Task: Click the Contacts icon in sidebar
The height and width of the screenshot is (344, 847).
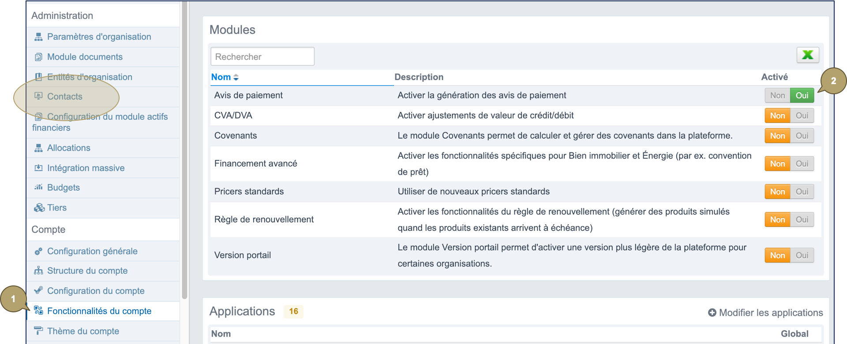Action: point(38,96)
